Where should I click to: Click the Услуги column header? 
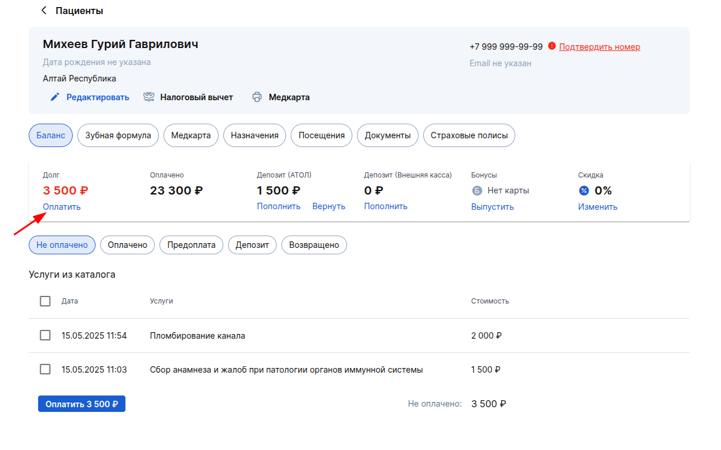(161, 301)
